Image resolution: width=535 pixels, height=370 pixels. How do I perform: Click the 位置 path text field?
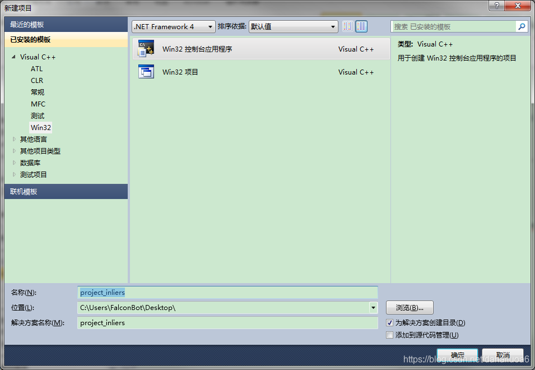coord(224,308)
